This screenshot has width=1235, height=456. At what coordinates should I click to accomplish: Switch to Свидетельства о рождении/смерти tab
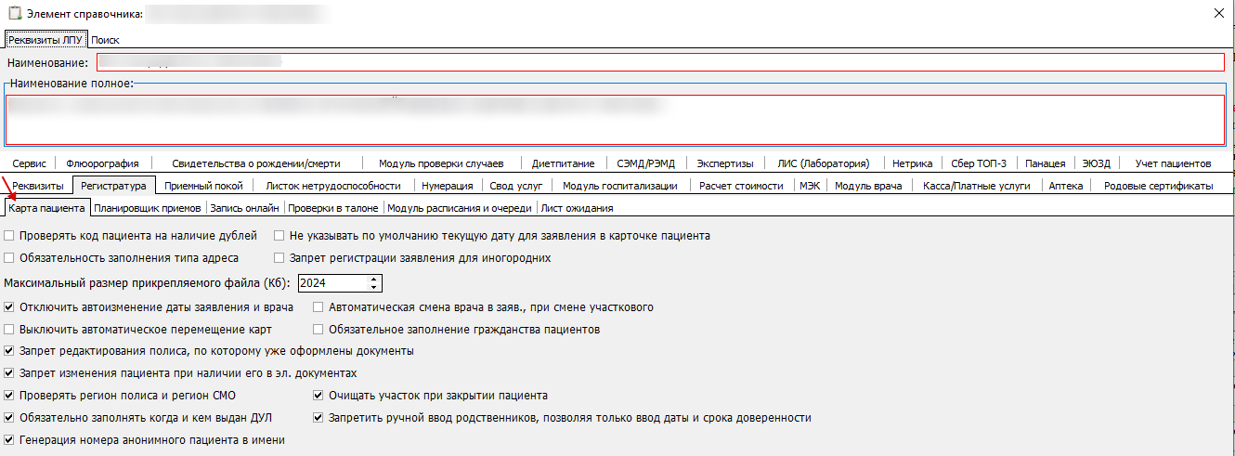(x=256, y=163)
